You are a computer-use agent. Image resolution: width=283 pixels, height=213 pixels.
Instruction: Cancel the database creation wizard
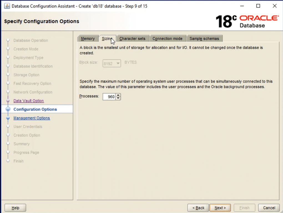pos(269,208)
